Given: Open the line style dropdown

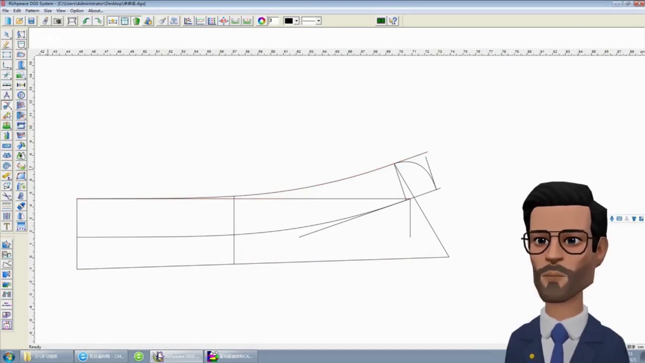Looking at the screenshot, I should point(318,21).
